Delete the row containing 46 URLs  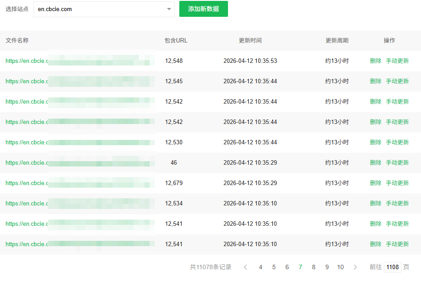coord(376,163)
